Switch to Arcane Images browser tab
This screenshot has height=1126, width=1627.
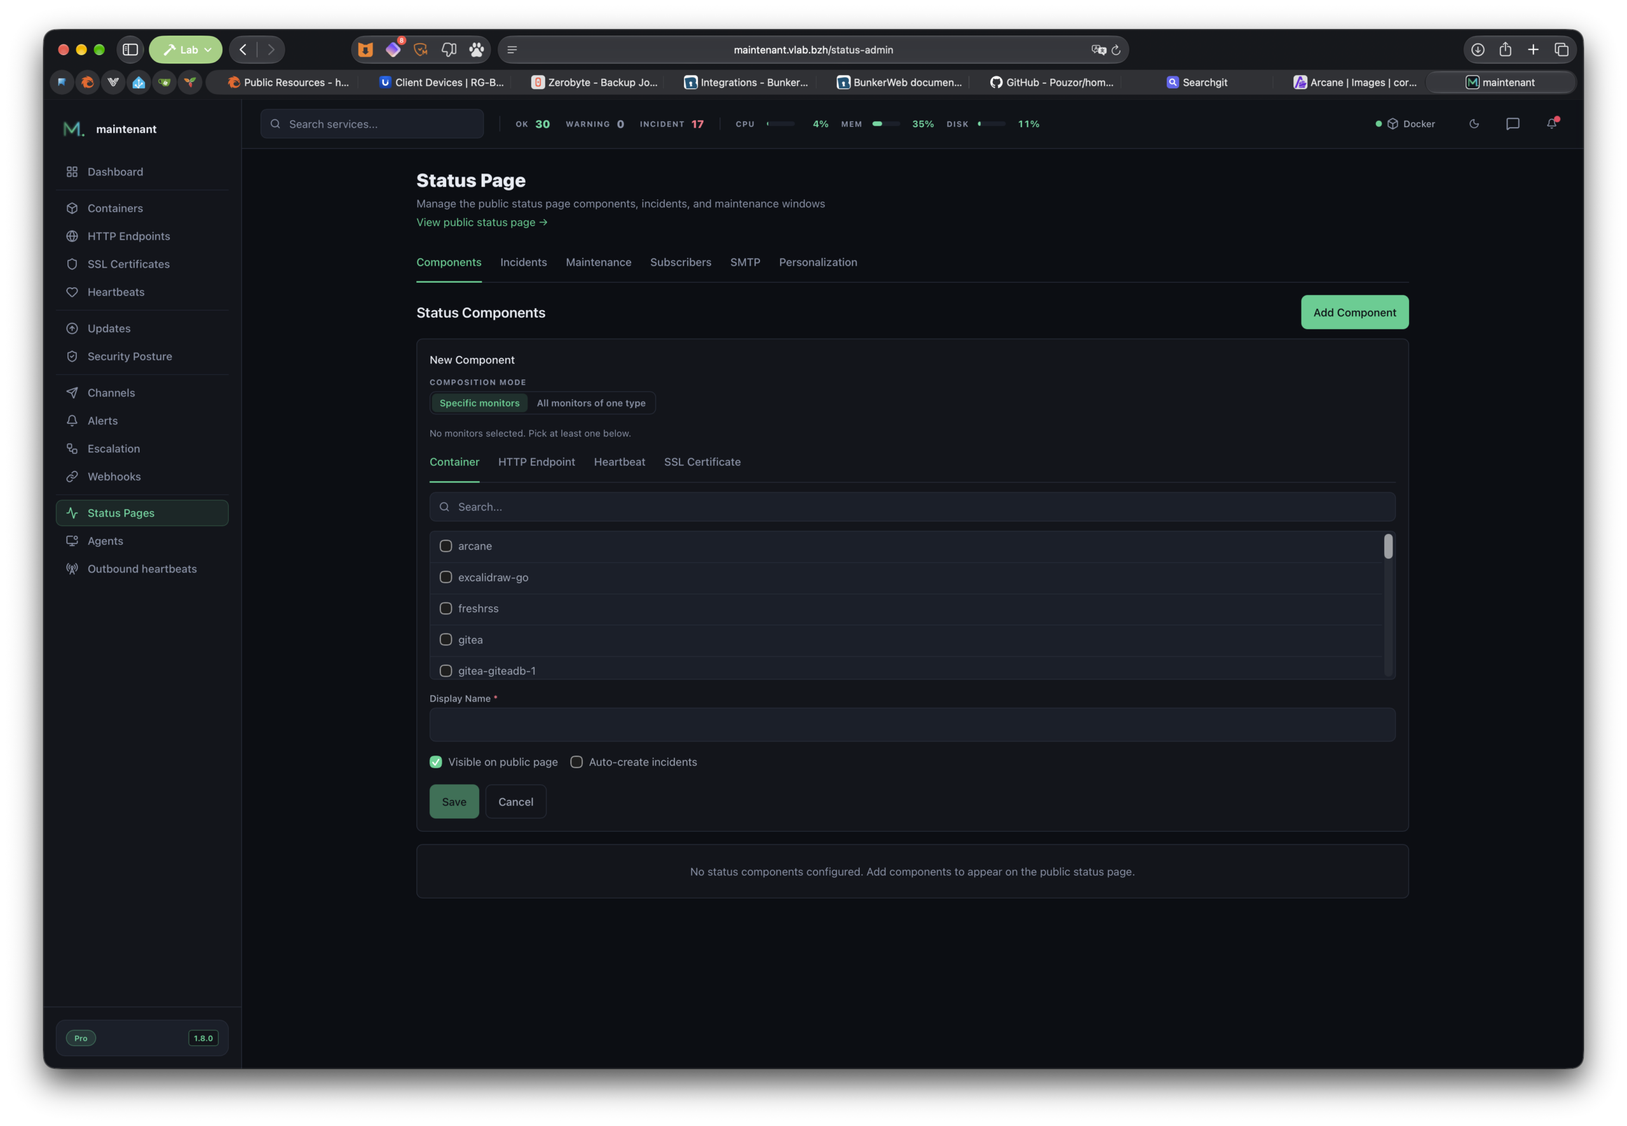tap(1354, 82)
